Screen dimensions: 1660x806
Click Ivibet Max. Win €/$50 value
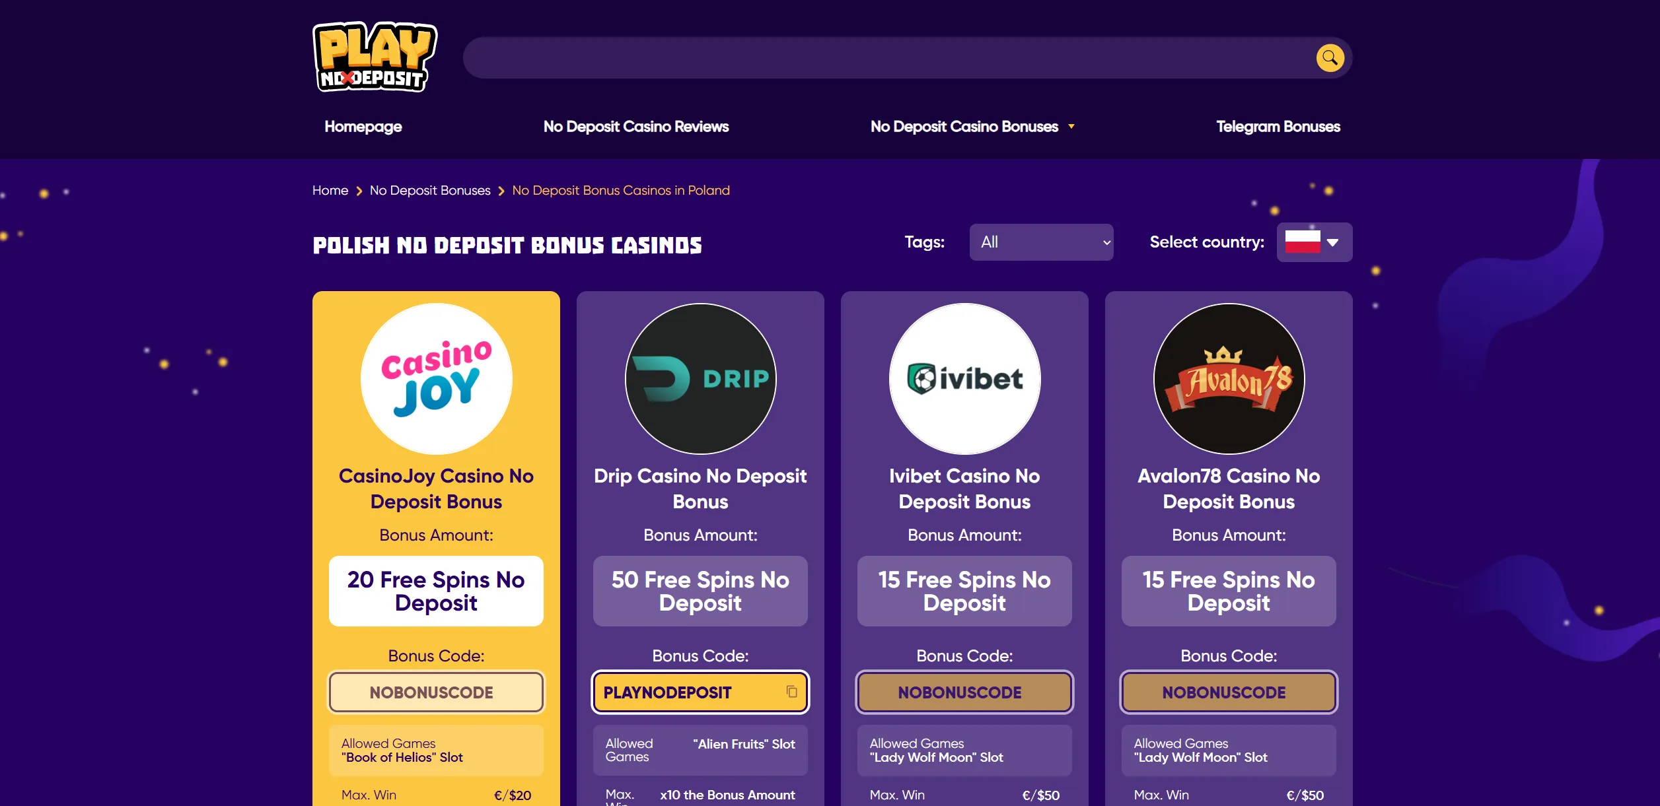[x=1041, y=795]
